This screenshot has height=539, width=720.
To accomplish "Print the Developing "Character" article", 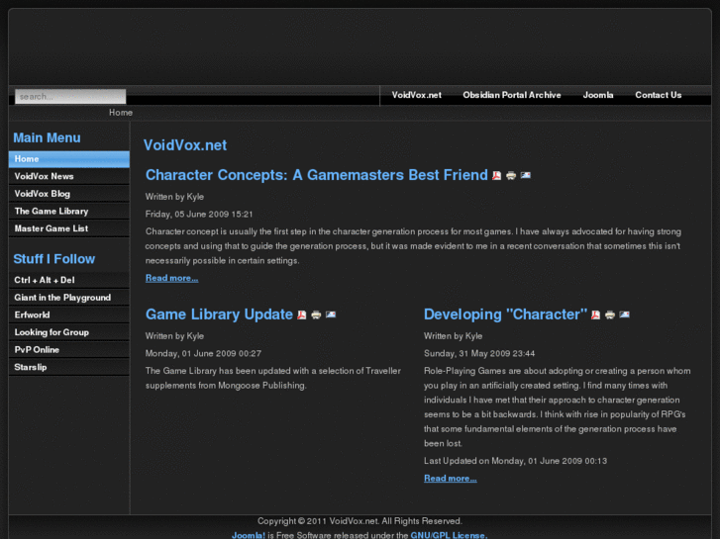I will click(x=610, y=314).
